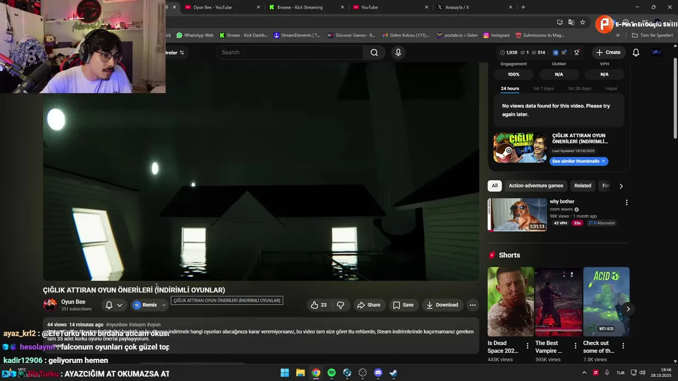Open 'Discover Games - K...' bookmark
This screenshot has height=381, width=678.
click(352, 35)
